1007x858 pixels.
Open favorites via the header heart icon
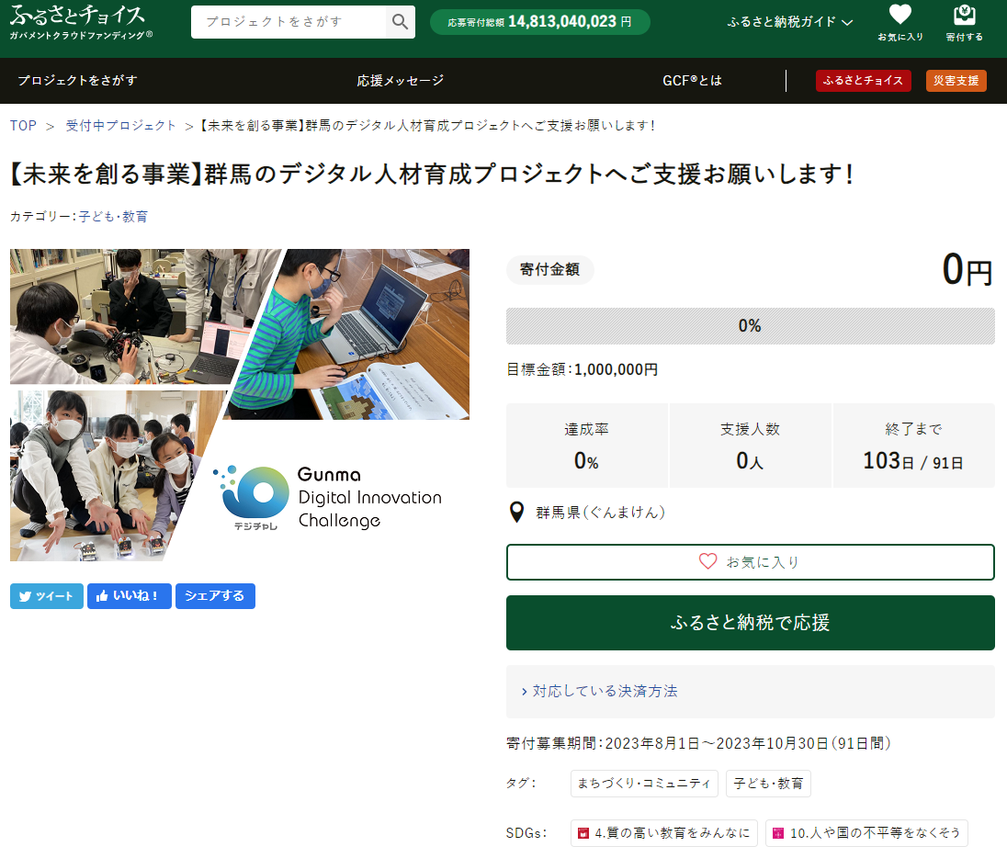click(x=900, y=22)
